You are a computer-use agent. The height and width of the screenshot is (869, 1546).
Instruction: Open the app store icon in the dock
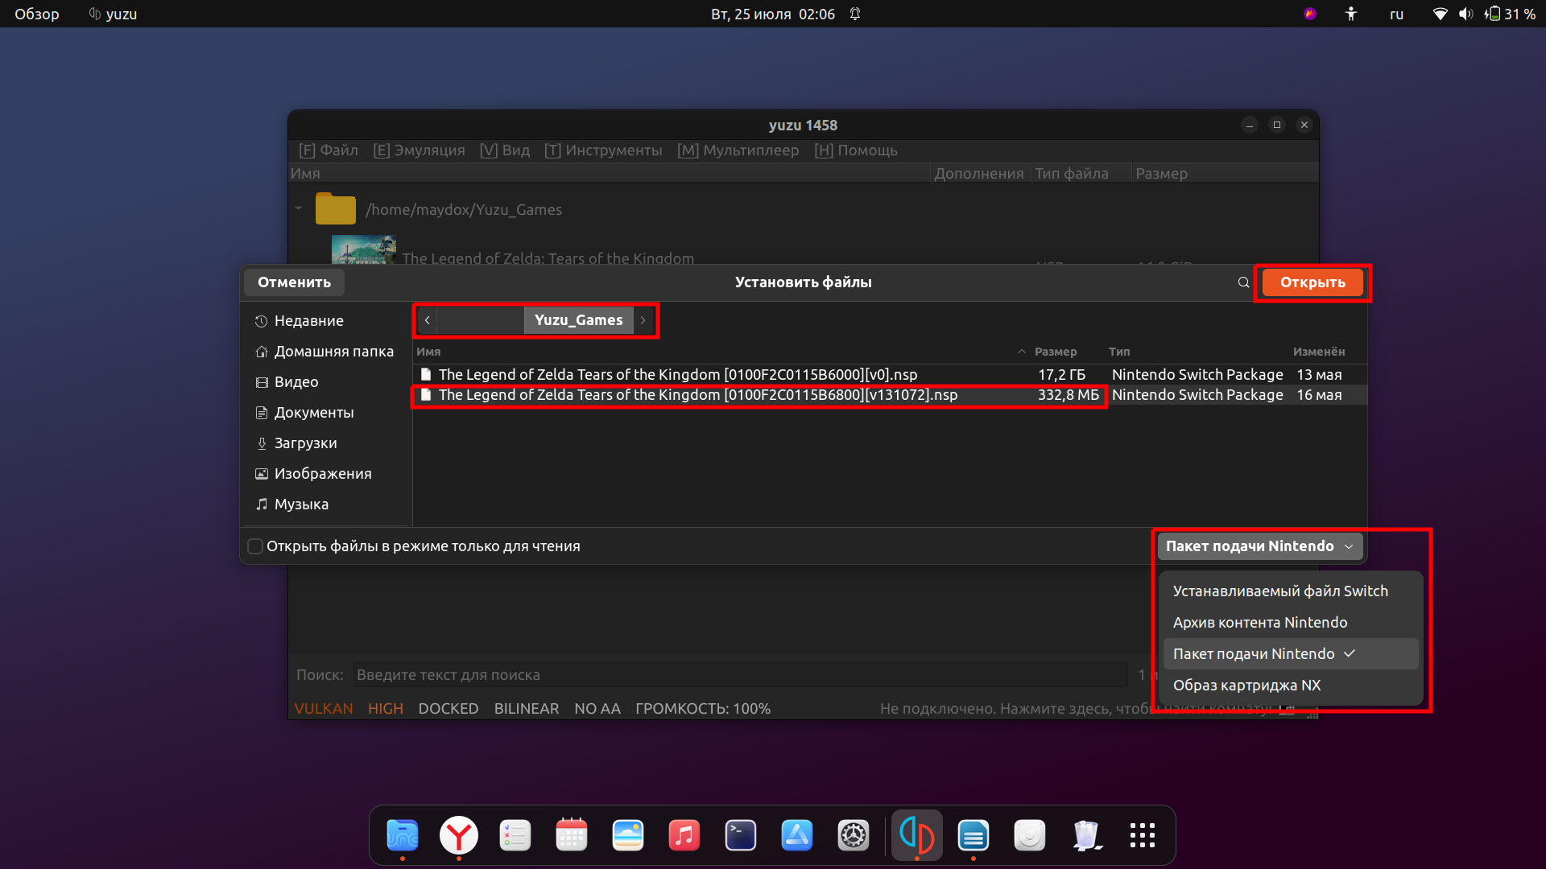pyautogui.click(x=797, y=835)
